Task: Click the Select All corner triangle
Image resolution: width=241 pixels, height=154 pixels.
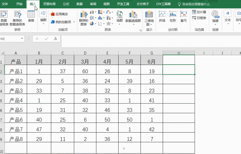Action: pos(3,53)
